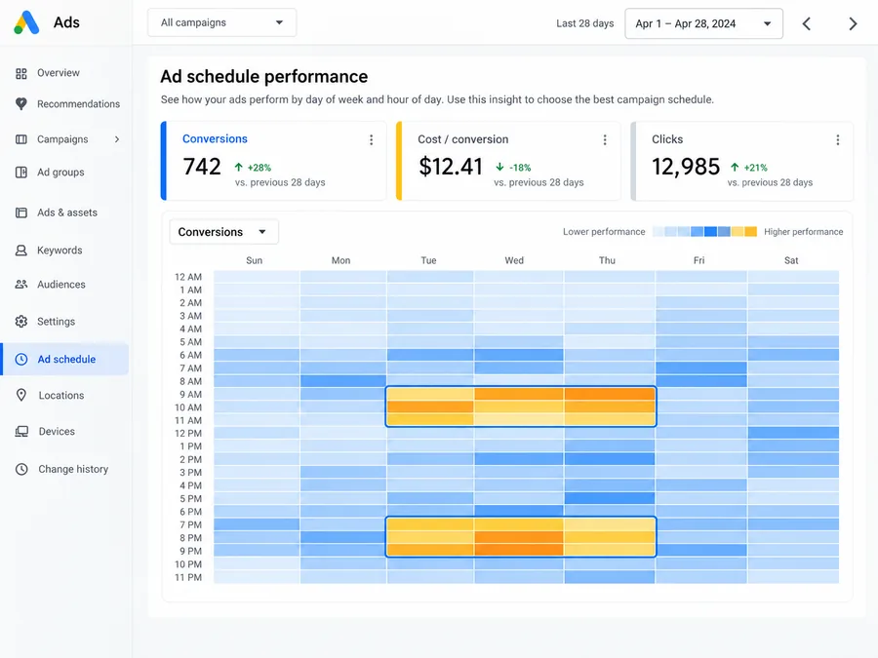
Task: Open the All campaigns dropdown
Action: (221, 23)
